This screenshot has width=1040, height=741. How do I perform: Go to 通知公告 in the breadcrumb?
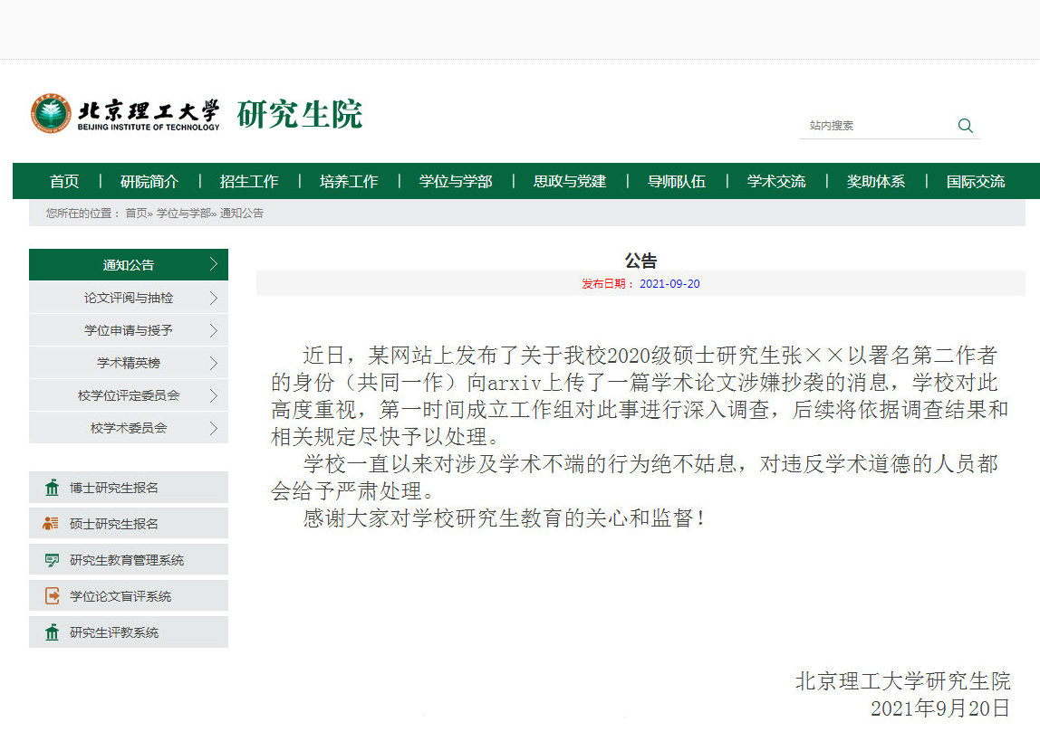pyautogui.click(x=241, y=214)
